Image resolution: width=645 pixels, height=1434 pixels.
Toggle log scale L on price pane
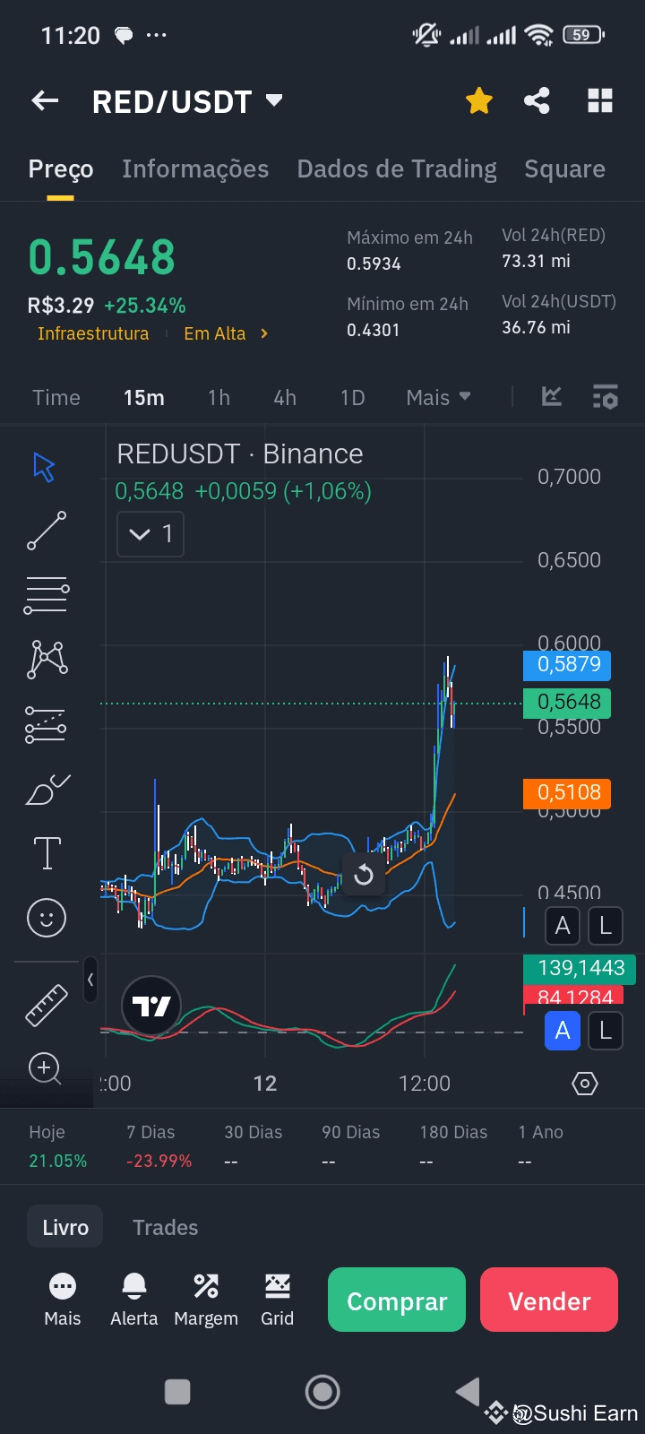(x=606, y=926)
